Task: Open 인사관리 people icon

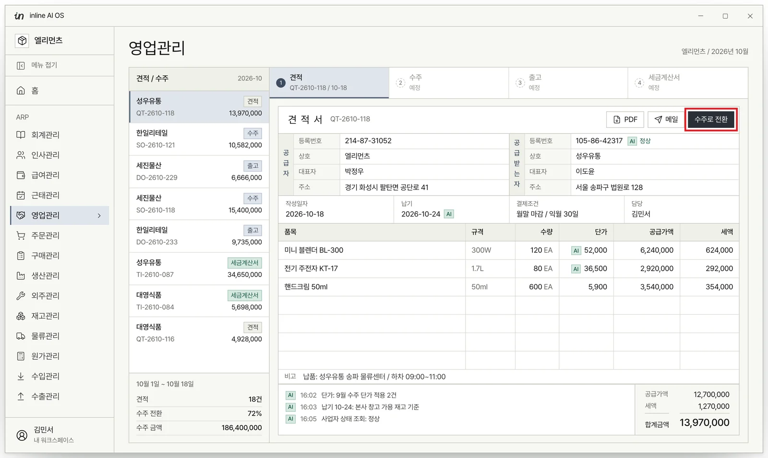Action: (21, 155)
